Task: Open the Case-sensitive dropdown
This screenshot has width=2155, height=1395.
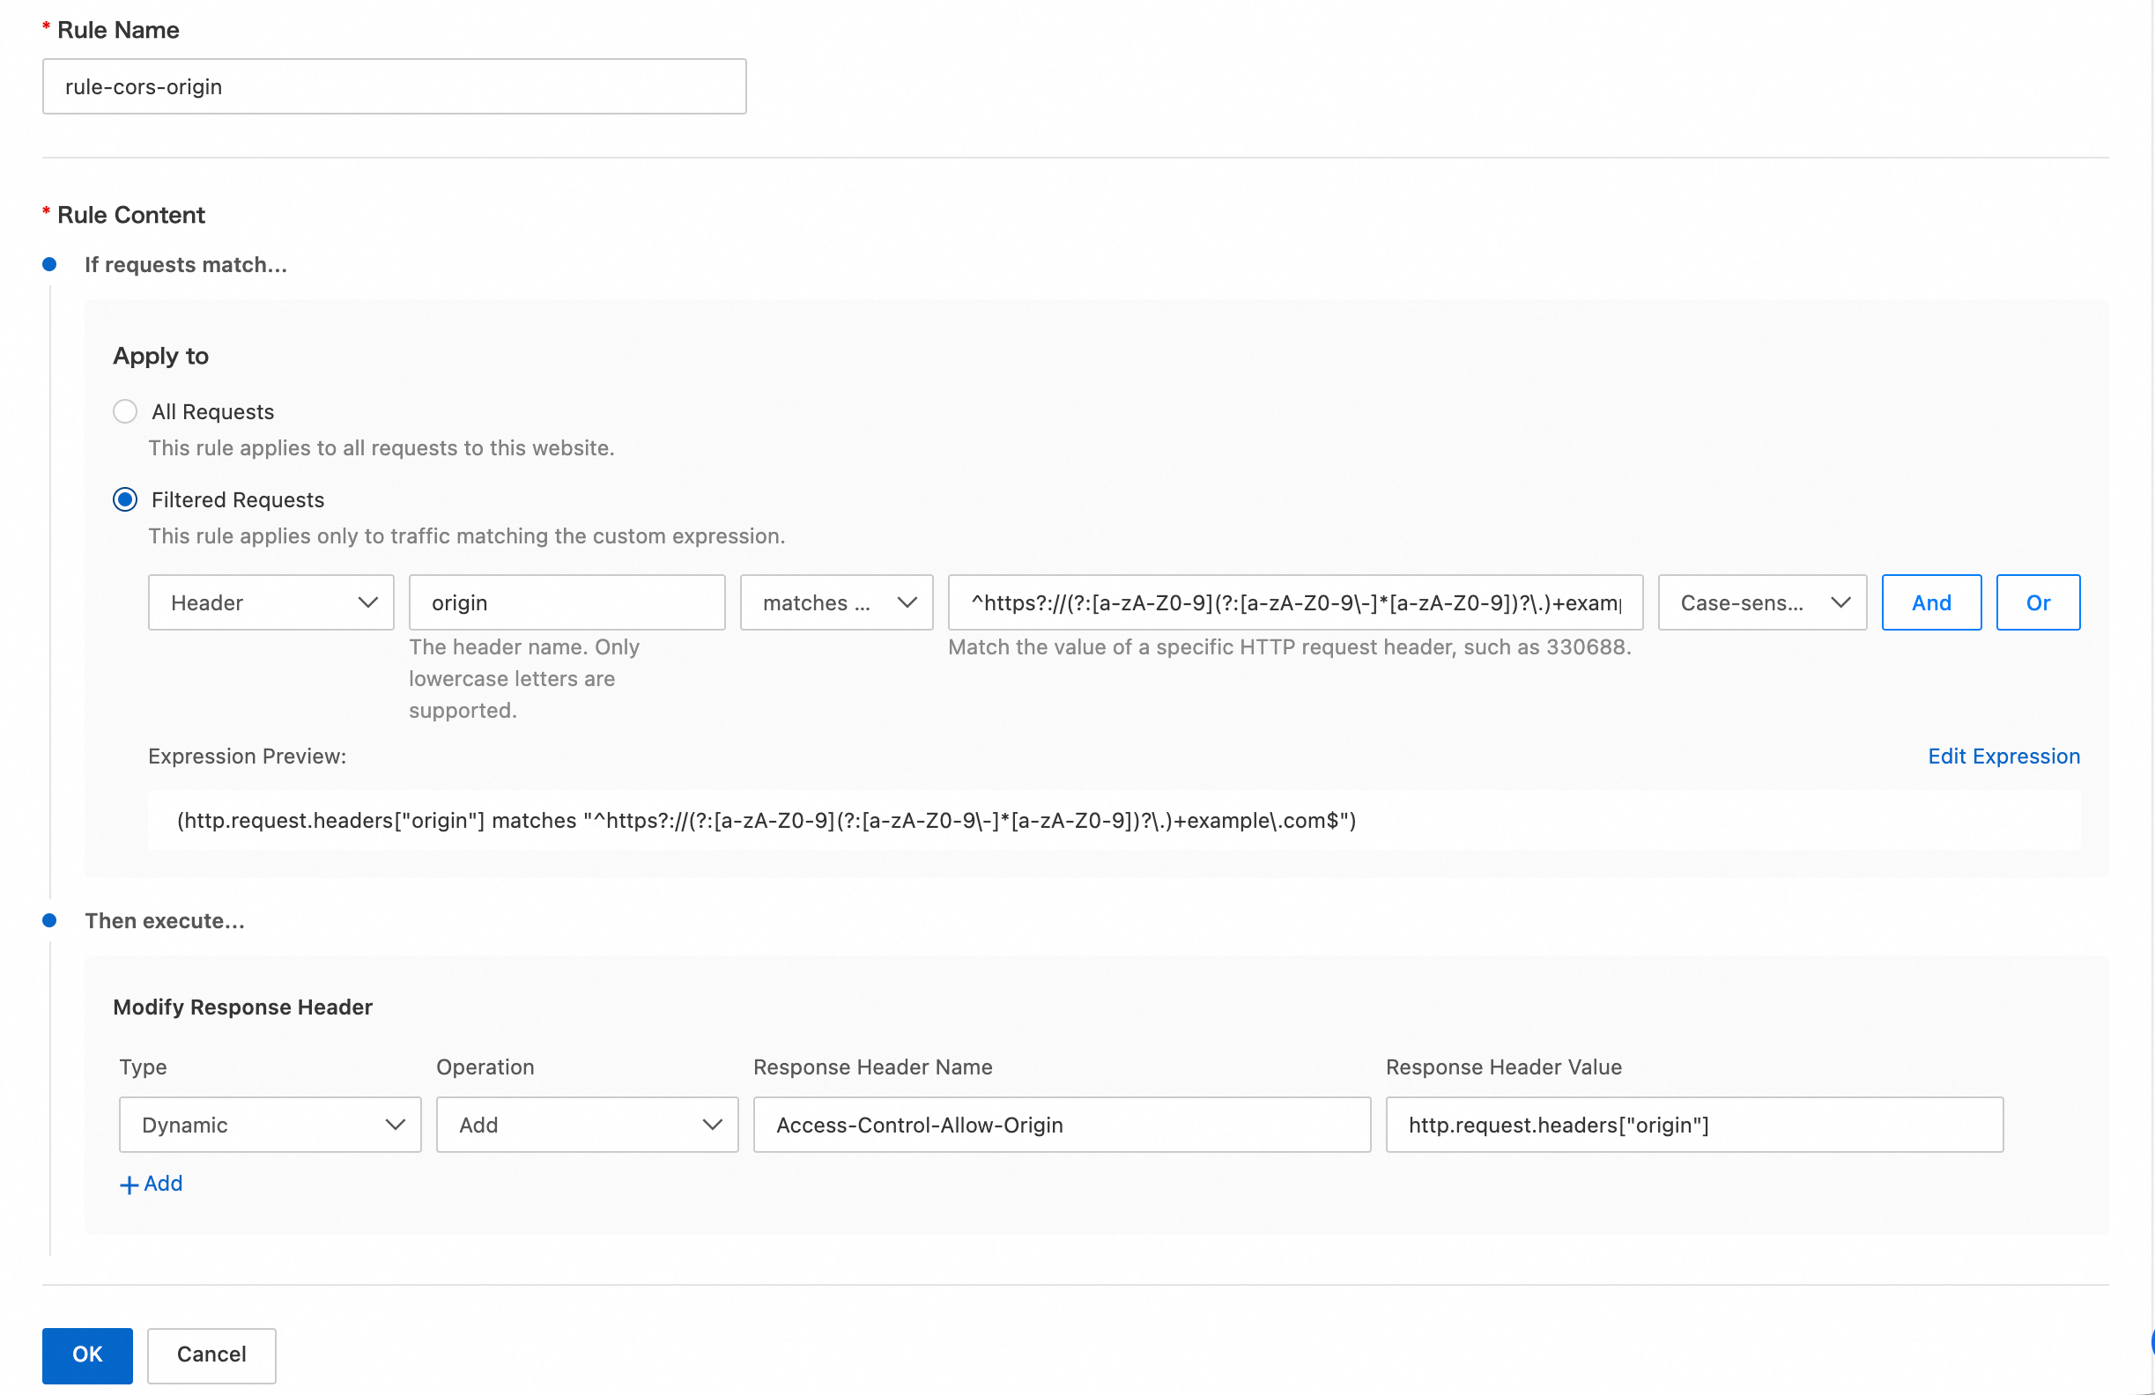Action: [x=1761, y=603]
